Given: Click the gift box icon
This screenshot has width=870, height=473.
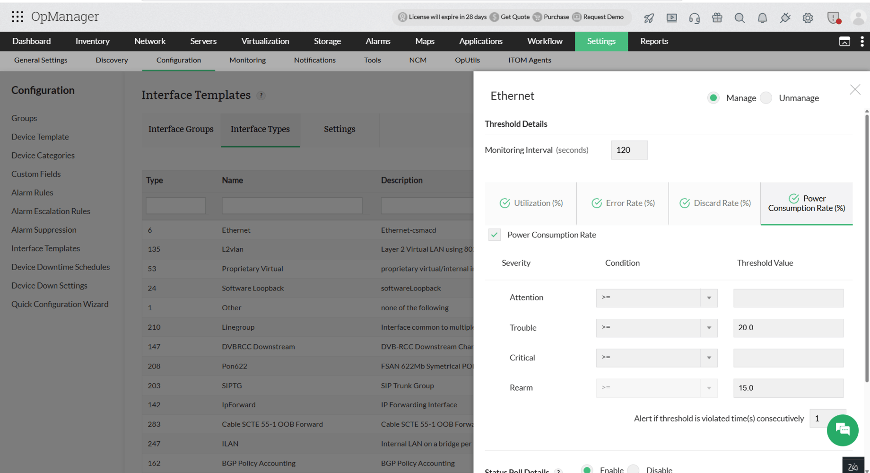Looking at the screenshot, I should (717, 18).
